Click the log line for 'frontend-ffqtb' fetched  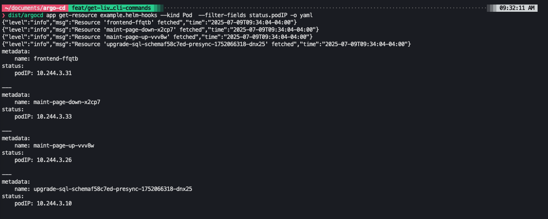pyautogui.click(x=149, y=22)
